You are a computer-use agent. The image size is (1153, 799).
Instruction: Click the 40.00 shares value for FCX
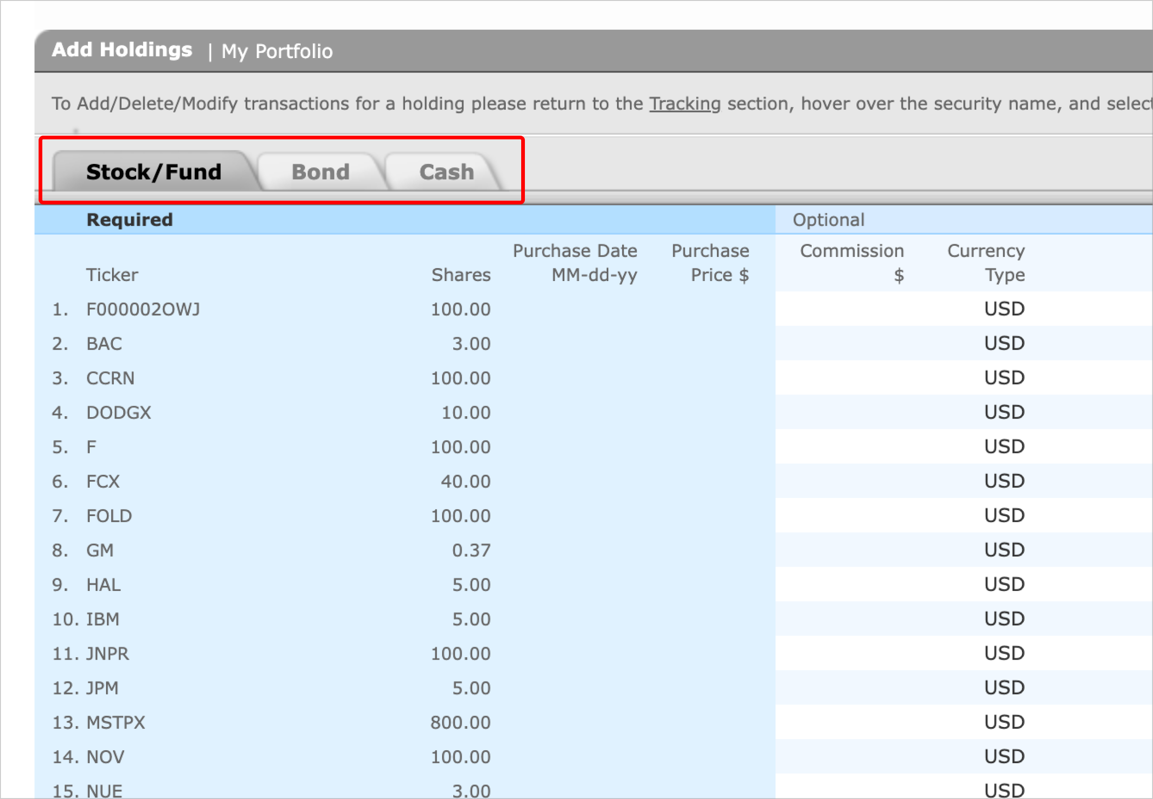tap(466, 482)
